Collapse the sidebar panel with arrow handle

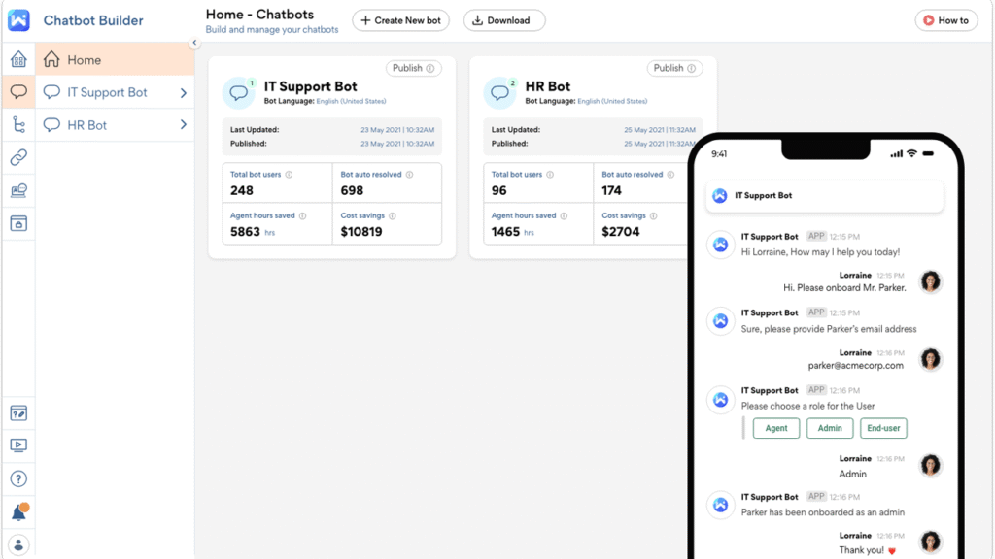[194, 43]
